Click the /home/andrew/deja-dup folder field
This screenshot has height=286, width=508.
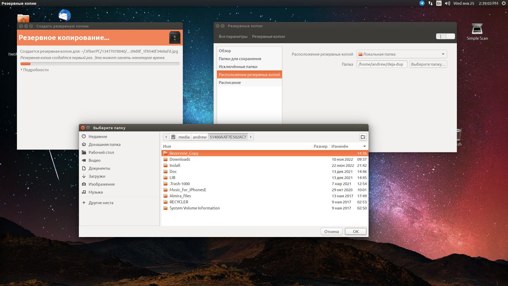(382, 64)
